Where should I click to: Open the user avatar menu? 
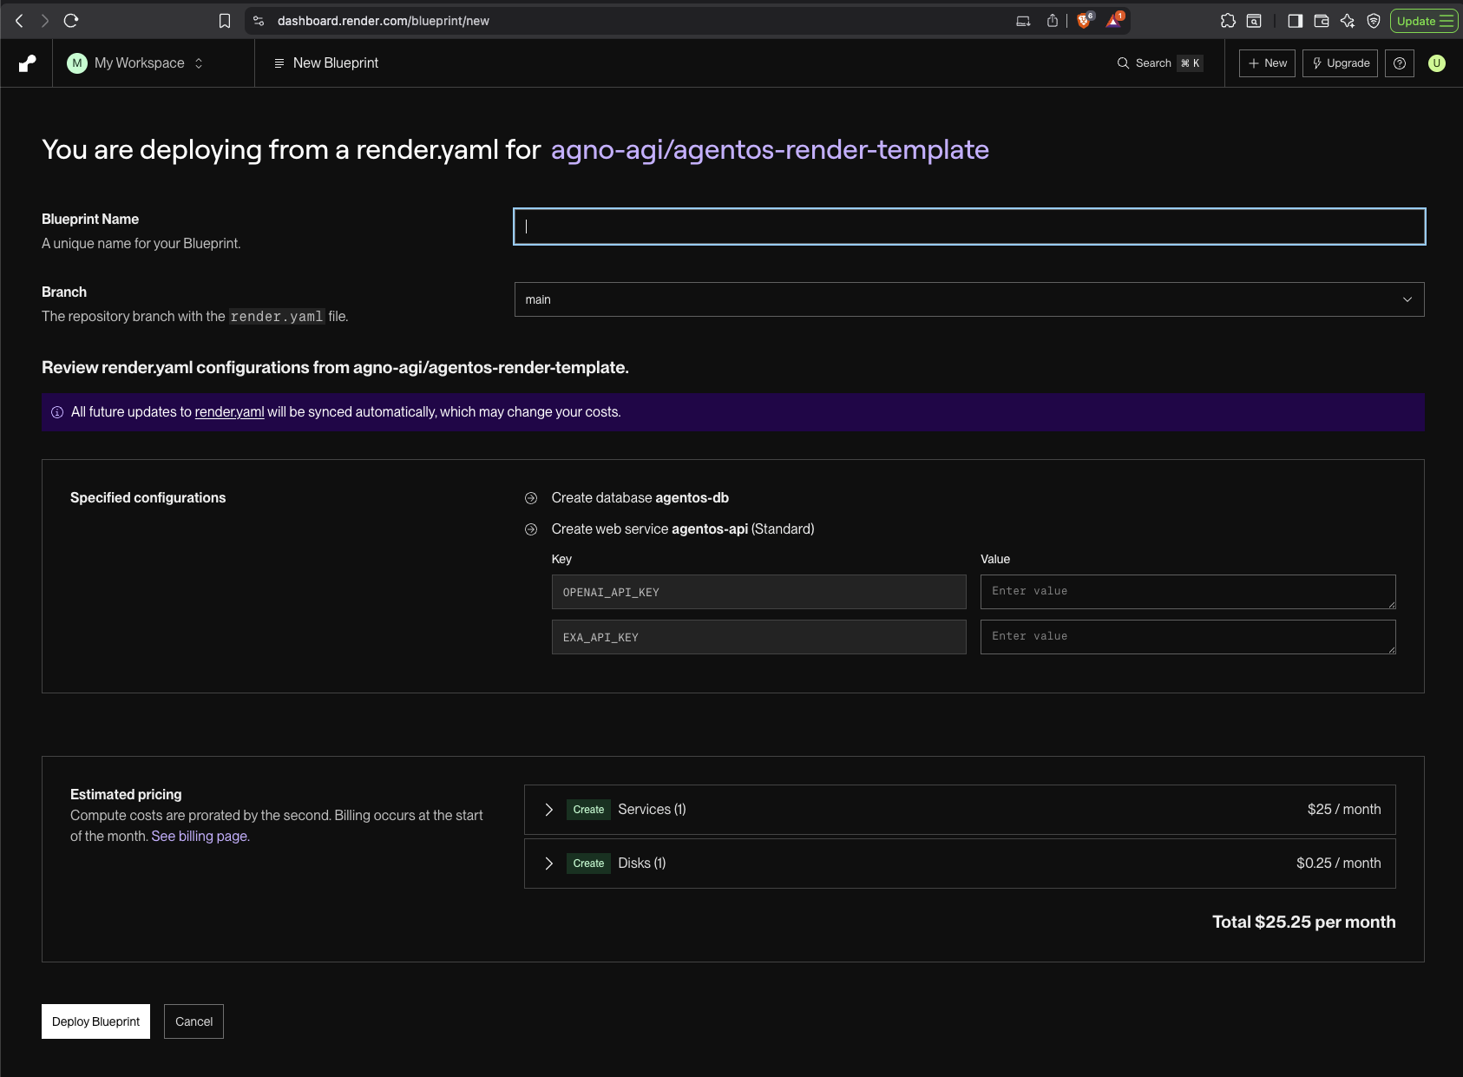point(1437,62)
